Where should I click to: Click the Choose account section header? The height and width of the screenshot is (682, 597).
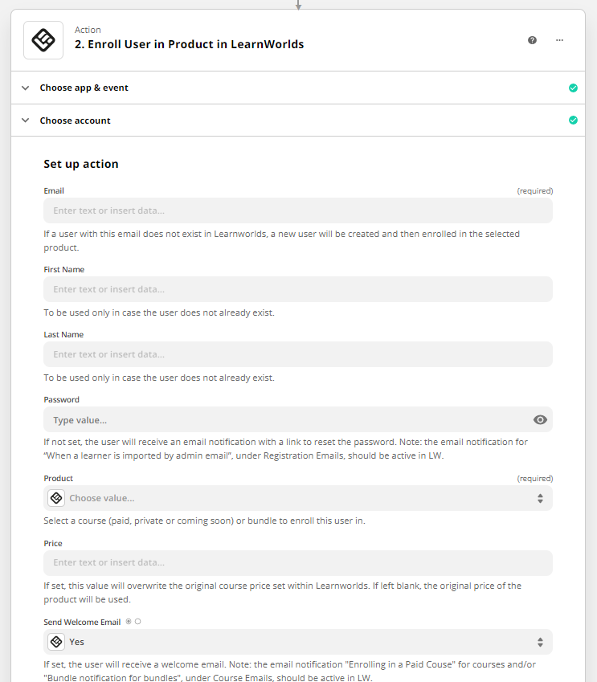point(75,120)
